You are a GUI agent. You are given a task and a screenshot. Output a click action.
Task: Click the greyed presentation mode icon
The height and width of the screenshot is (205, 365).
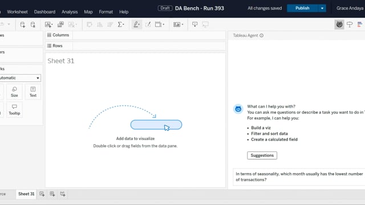point(205,24)
